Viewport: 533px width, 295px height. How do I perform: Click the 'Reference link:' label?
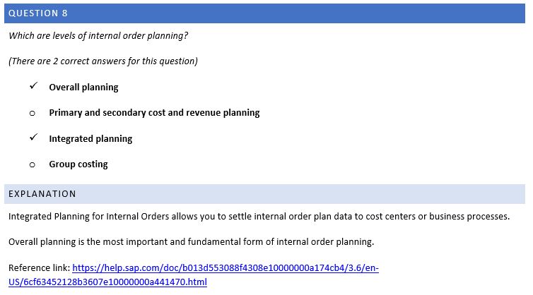click(39, 268)
